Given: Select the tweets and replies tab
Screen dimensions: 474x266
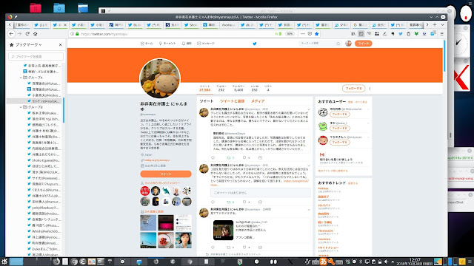Looking at the screenshot, I should pyautogui.click(x=232, y=101).
